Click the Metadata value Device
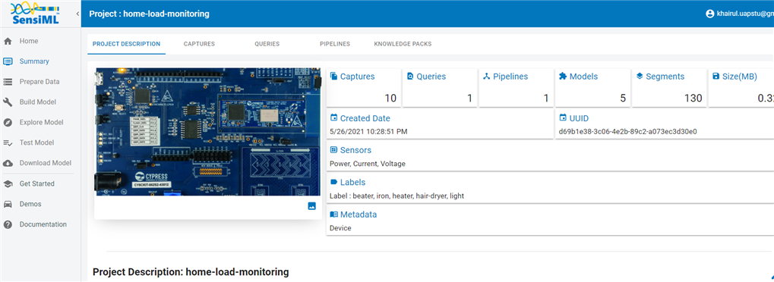774x282 pixels. point(340,228)
